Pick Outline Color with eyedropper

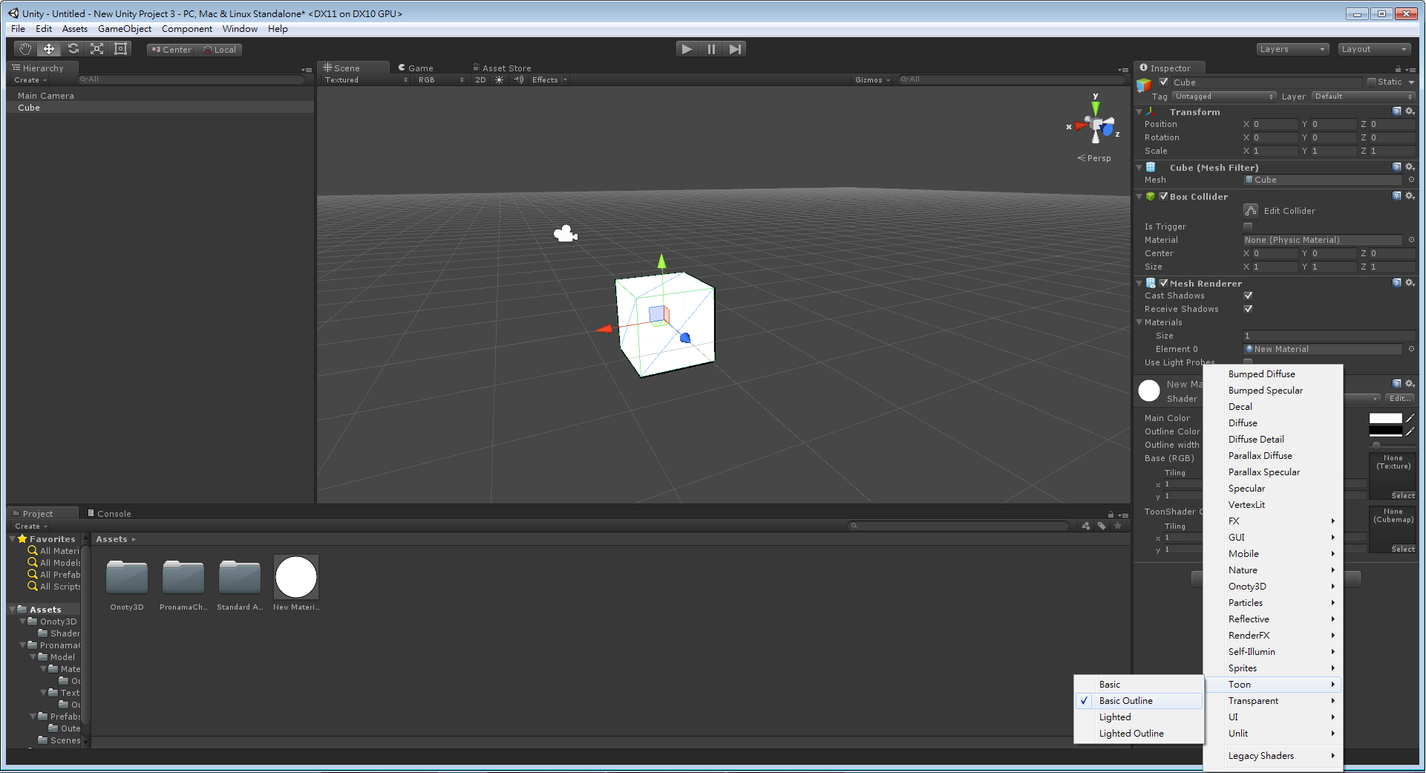click(1410, 431)
